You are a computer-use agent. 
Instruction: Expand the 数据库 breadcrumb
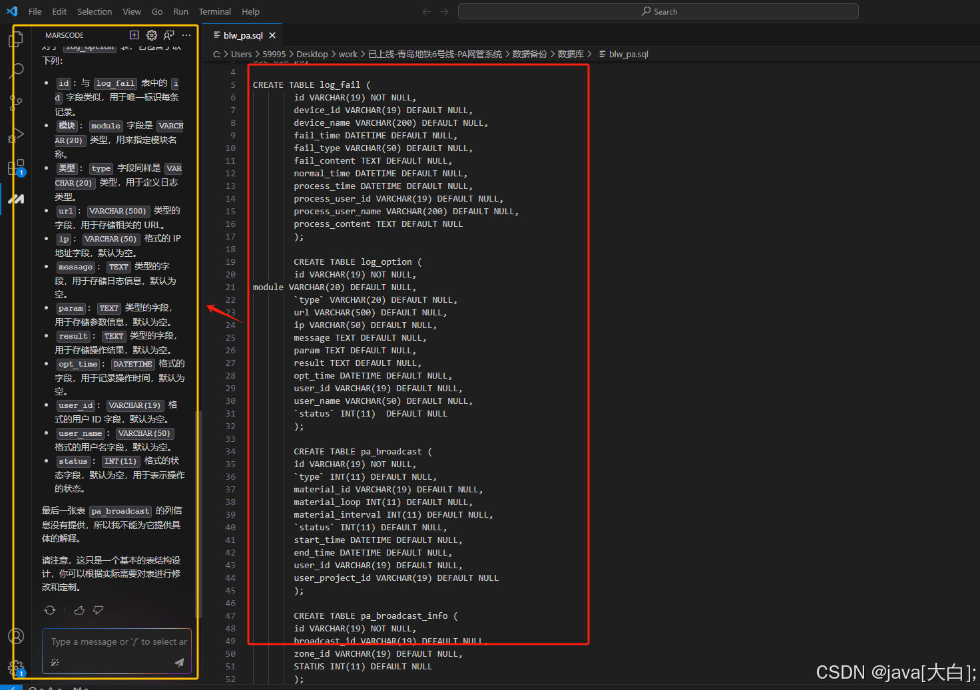(571, 55)
